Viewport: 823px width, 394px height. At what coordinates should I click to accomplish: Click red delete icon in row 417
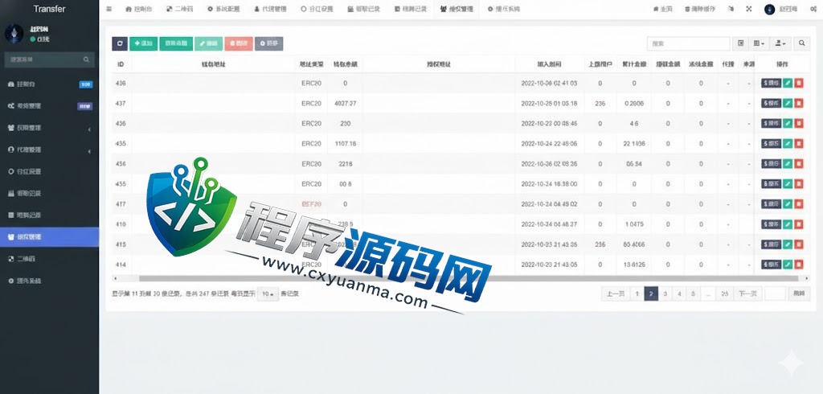point(799,203)
